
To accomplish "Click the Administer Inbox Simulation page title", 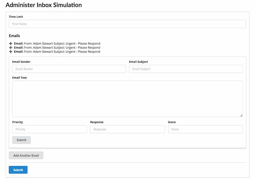I will click(44, 5).
